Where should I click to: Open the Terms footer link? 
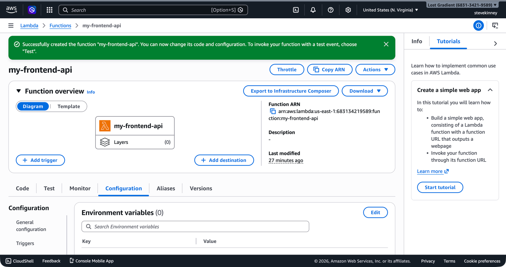click(x=449, y=261)
